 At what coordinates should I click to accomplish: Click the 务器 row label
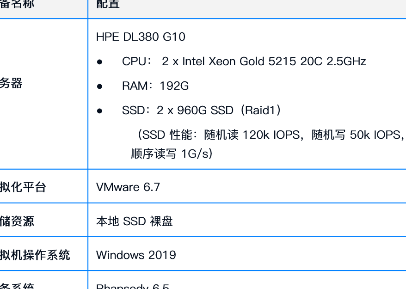(11, 84)
